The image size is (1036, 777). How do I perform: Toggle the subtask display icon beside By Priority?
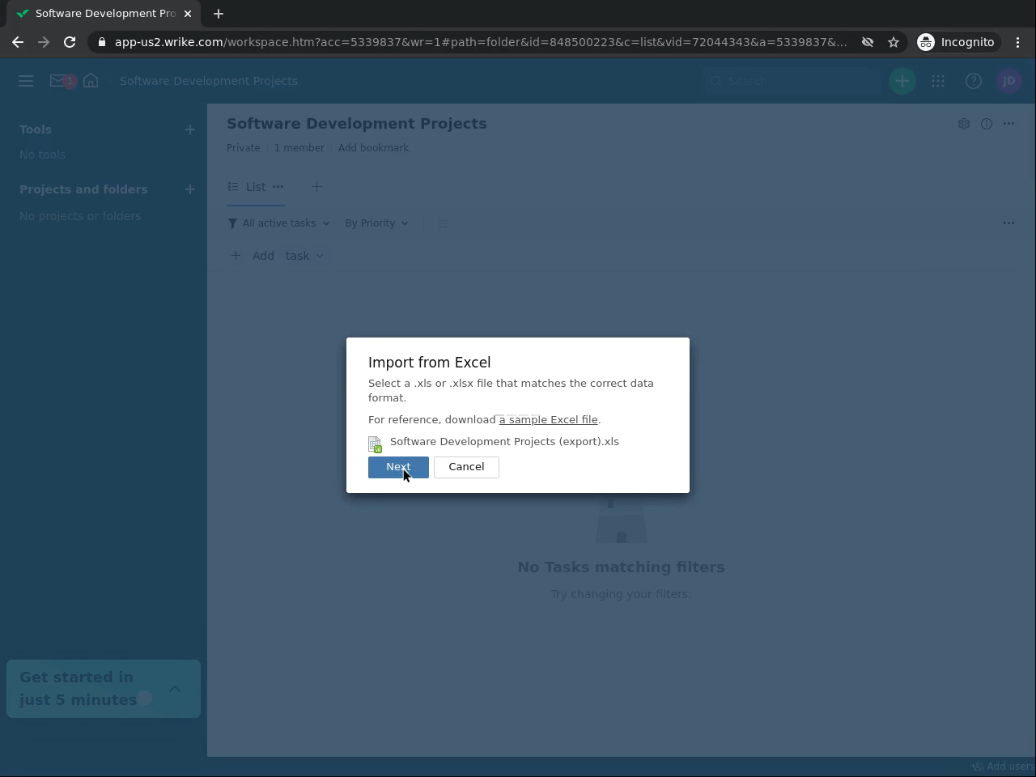[x=444, y=223]
